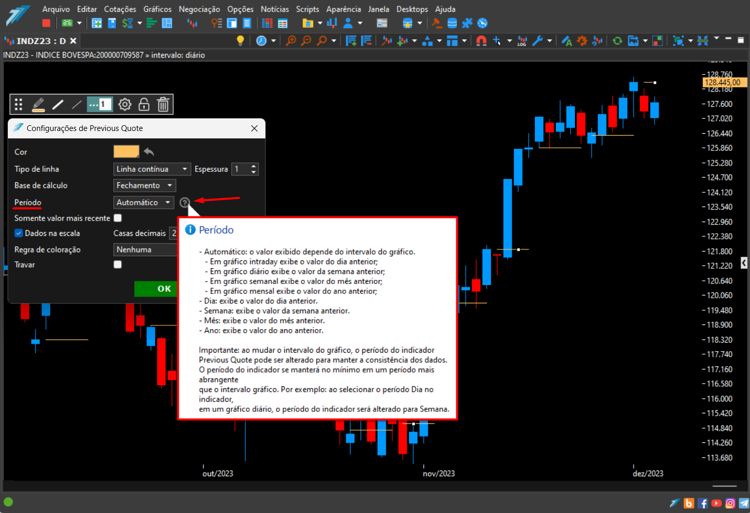Open the Período Automático dropdown
The image size is (750, 513).
(143, 202)
